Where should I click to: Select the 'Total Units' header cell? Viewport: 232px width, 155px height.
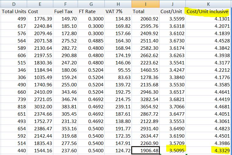point(13,12)
